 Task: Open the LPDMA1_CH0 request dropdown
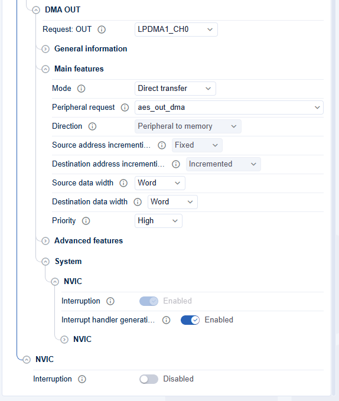176,30
